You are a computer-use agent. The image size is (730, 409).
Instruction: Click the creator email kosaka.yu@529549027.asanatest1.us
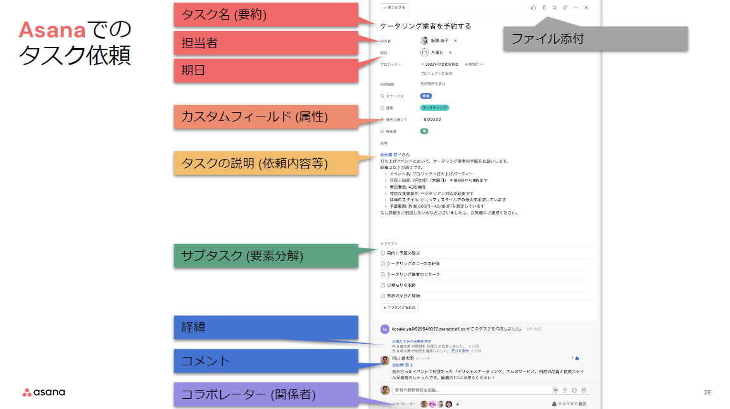pos(429,329)
